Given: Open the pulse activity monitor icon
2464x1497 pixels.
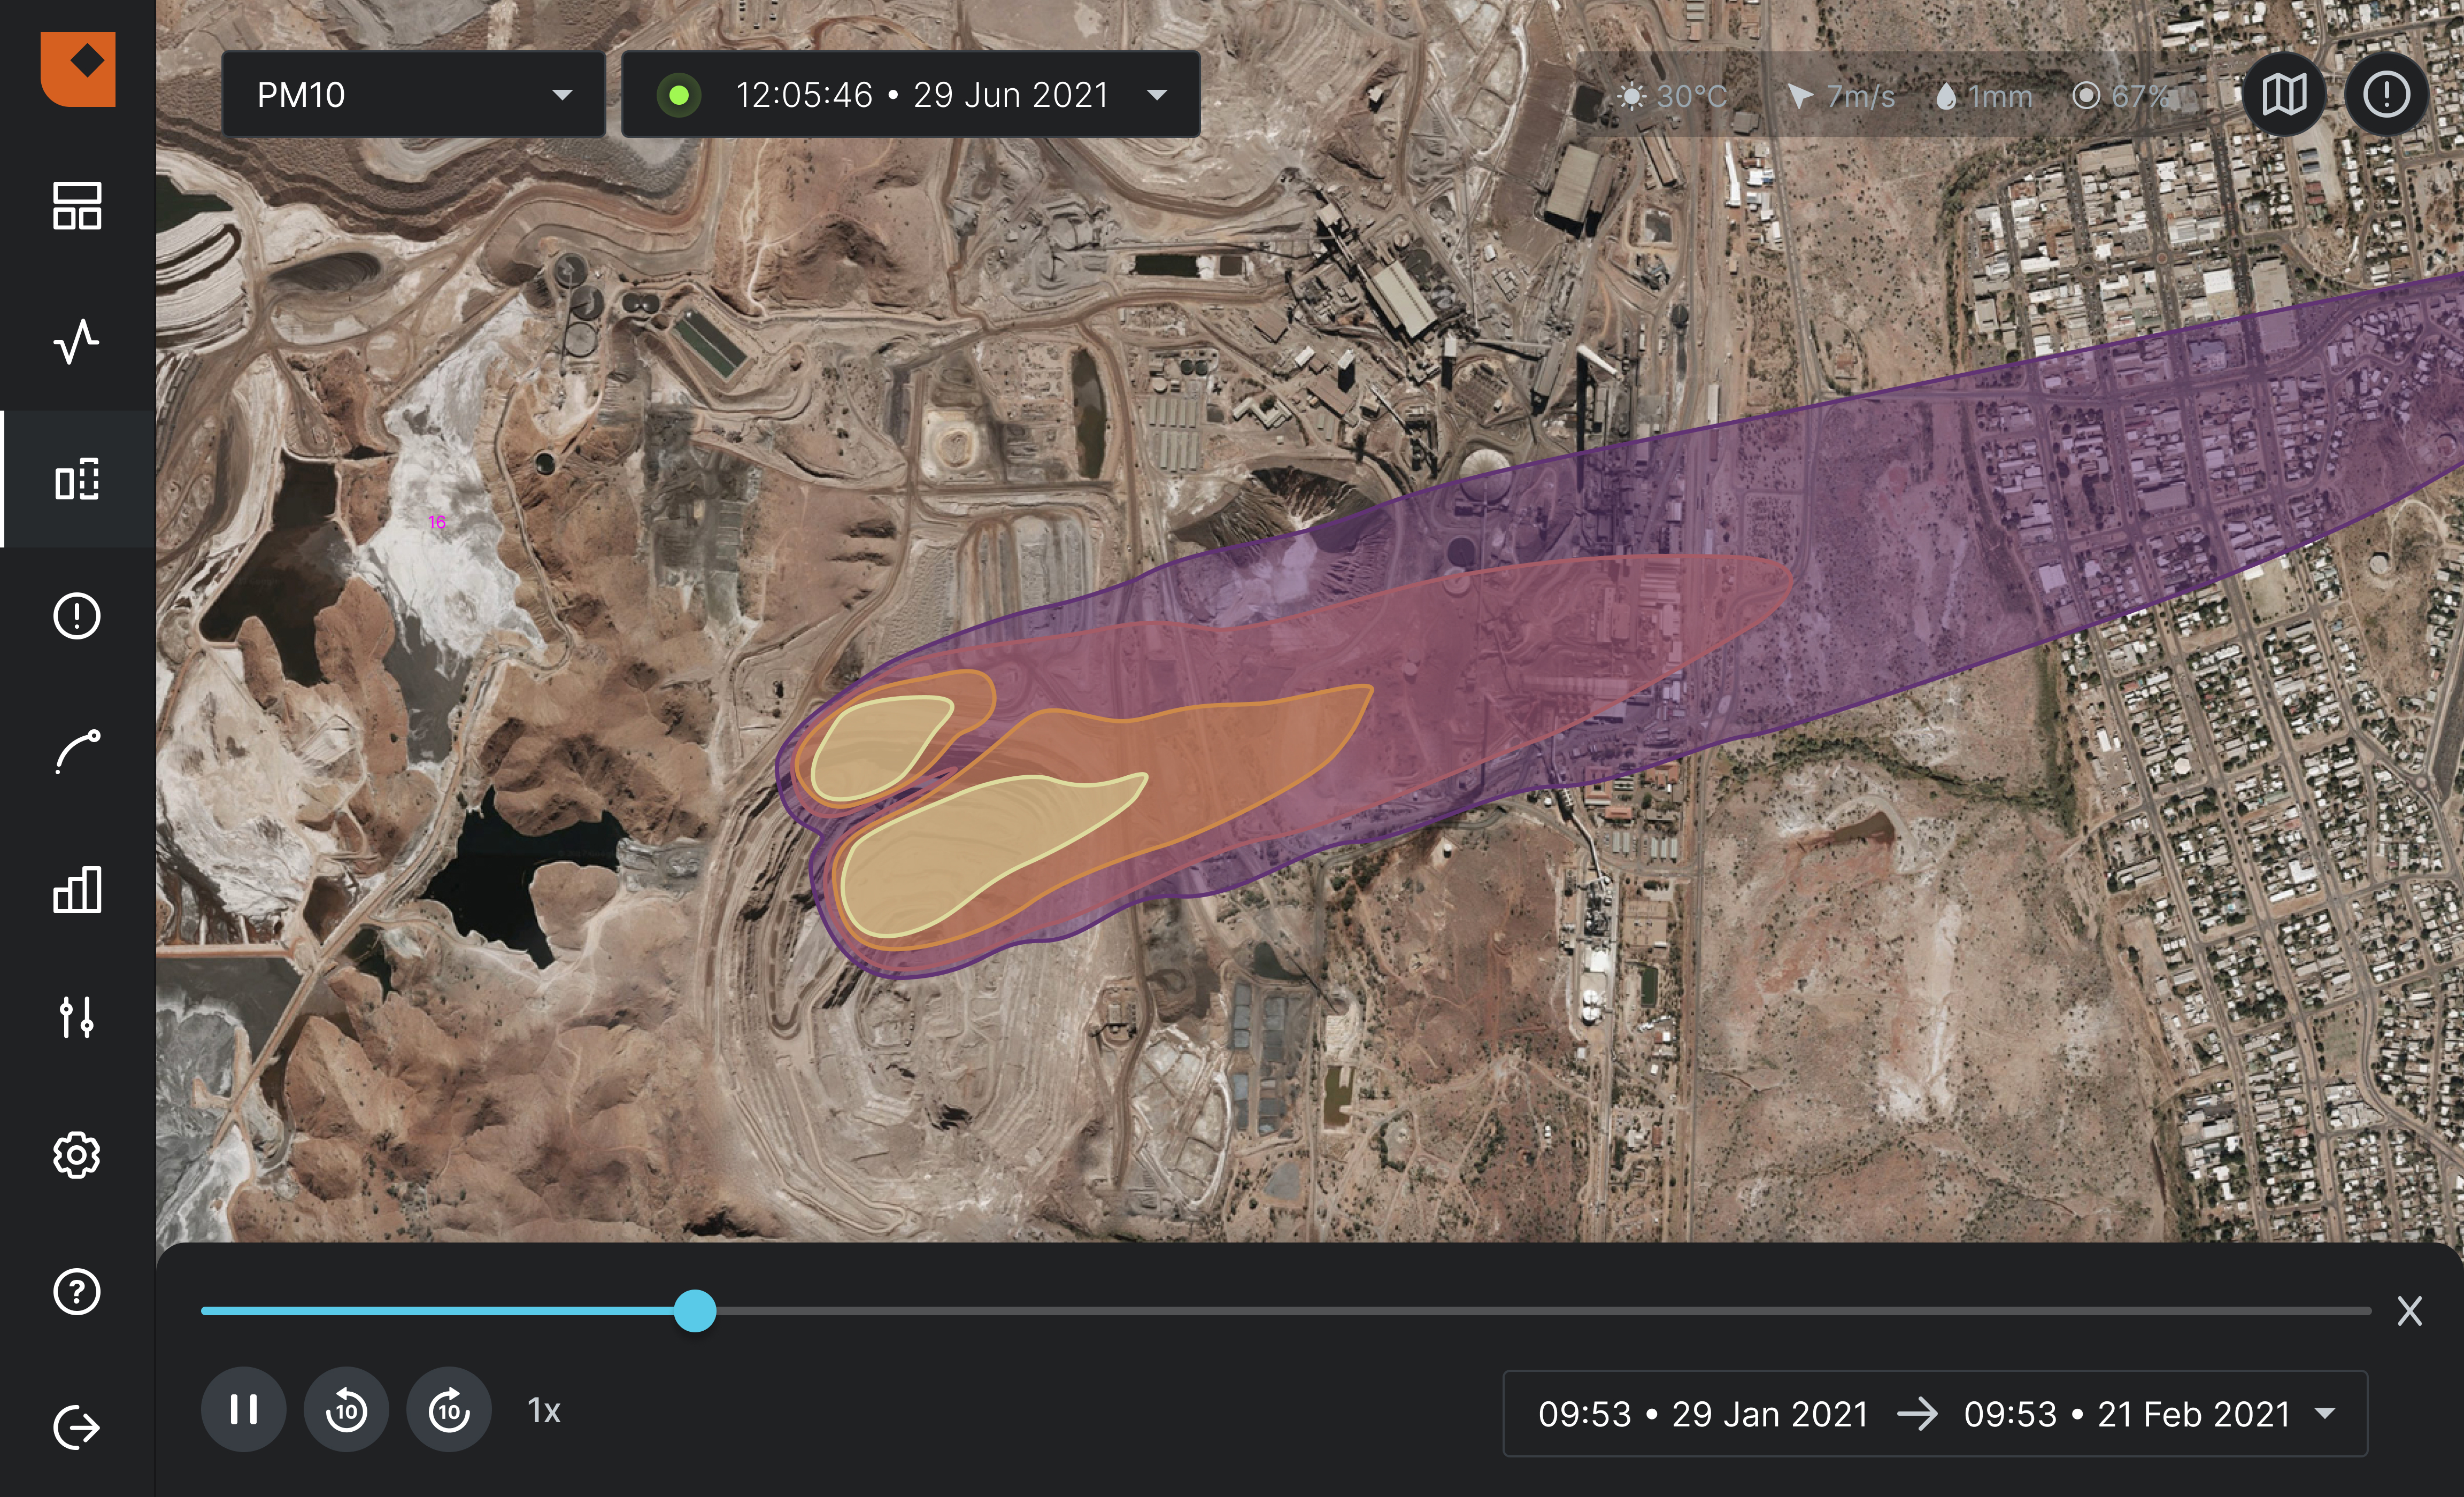Looking at the screenshot, I should point(77,342).
